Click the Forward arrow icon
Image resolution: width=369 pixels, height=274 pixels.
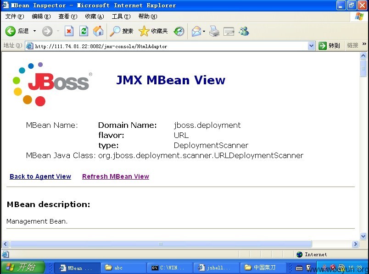click(x=47, y=31)
